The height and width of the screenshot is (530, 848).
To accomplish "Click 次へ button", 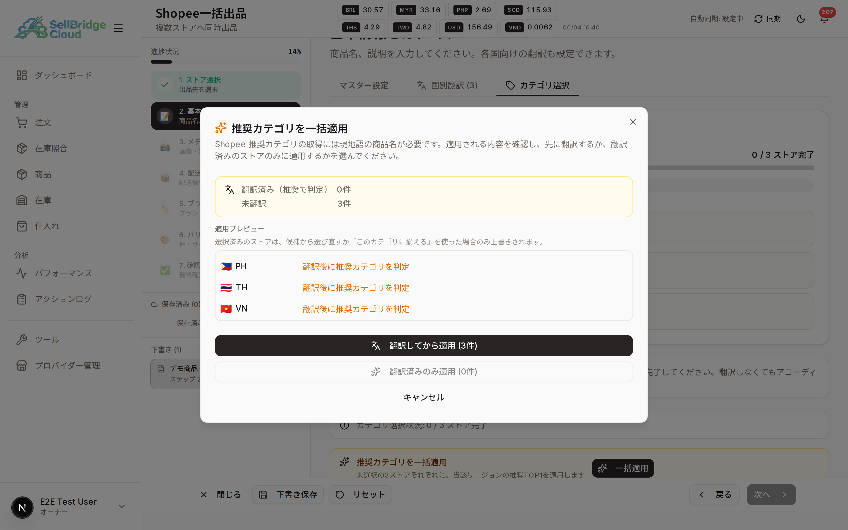I will 771,495.
